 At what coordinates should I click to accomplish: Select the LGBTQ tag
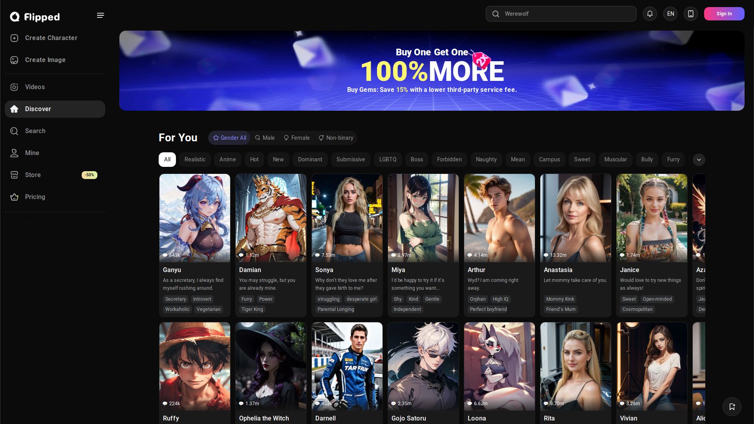(x=388, y=159)
